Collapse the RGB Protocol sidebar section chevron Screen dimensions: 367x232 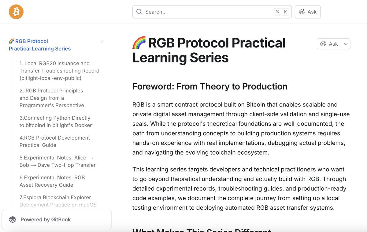102,42
